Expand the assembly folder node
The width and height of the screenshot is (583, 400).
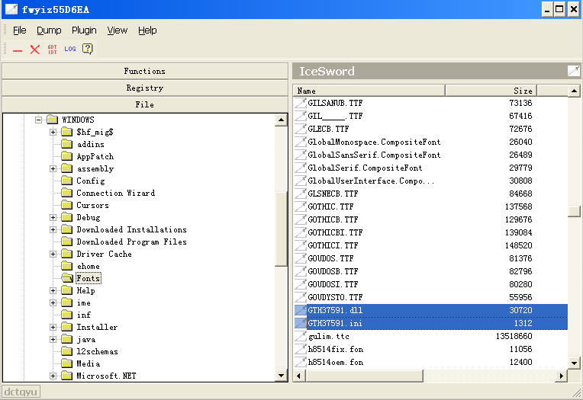[x=53, y=168]
